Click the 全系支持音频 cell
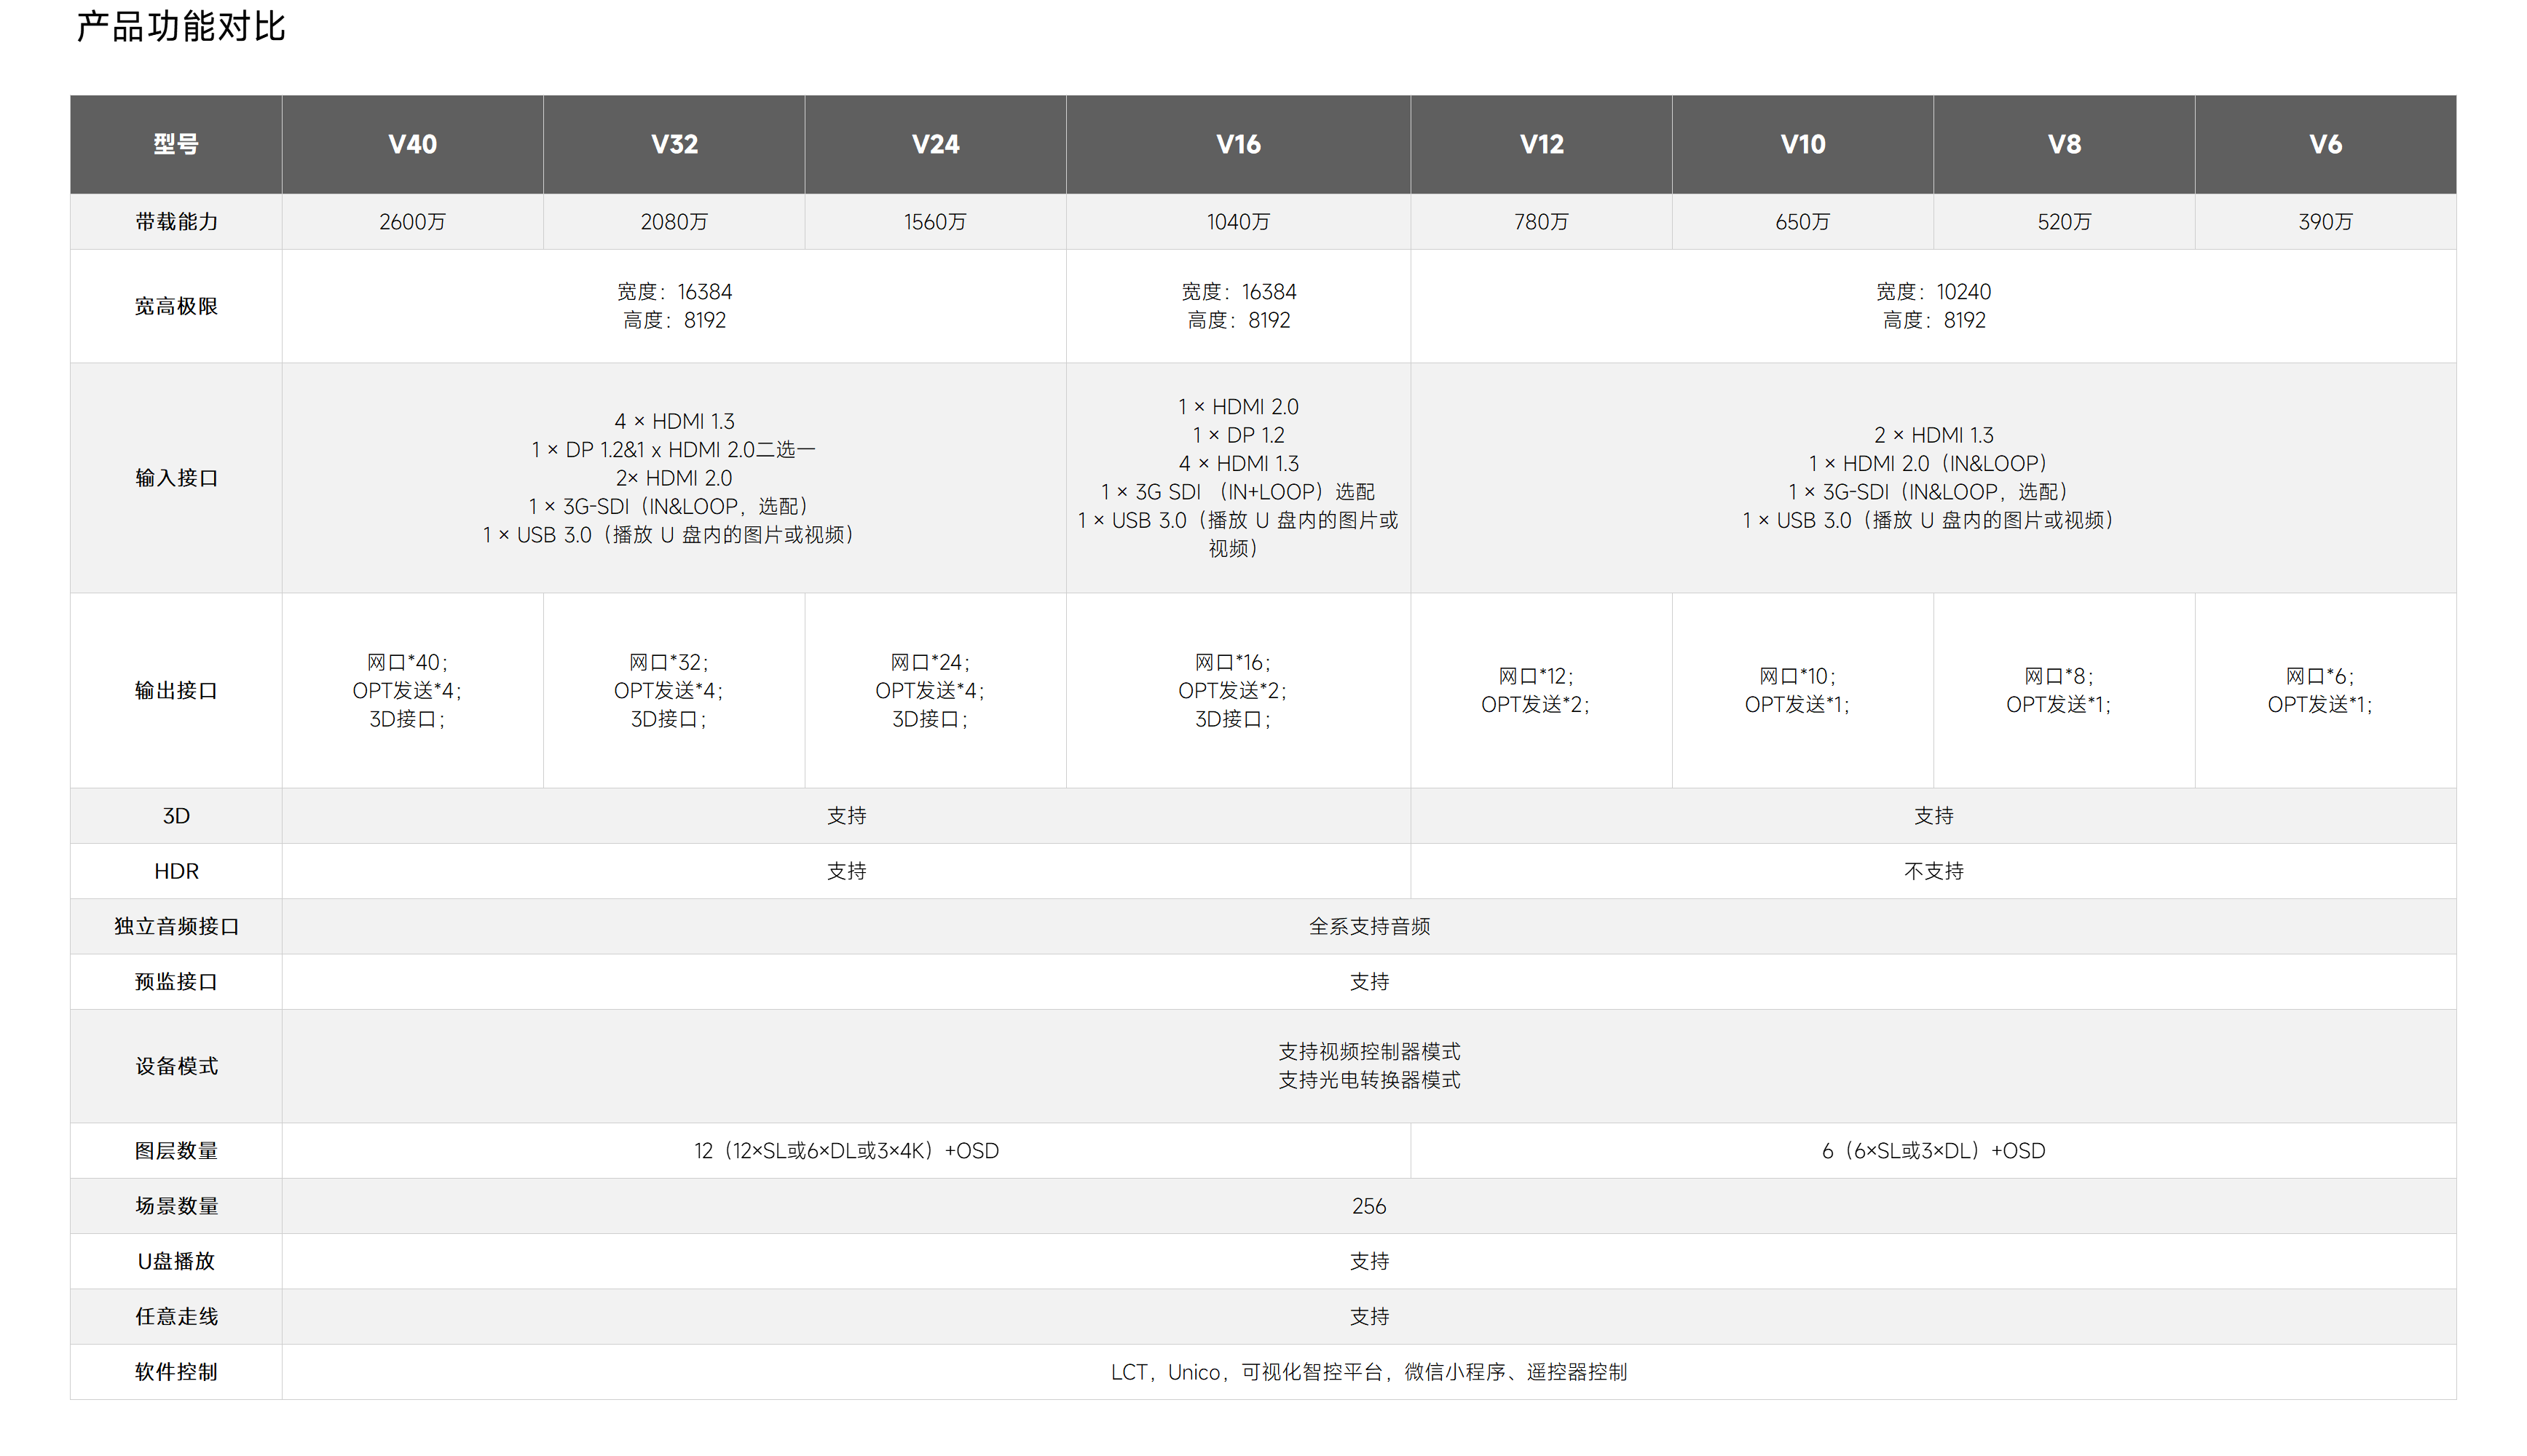This screenshot has width=2527, height=1456. 1369,926
